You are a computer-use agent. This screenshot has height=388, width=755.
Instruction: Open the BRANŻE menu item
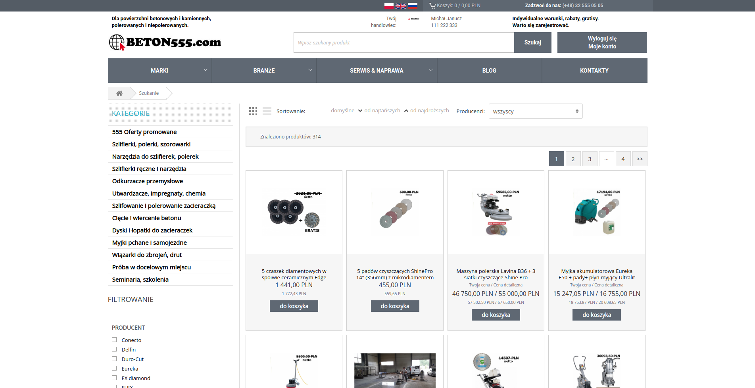[x=264, y=71]
